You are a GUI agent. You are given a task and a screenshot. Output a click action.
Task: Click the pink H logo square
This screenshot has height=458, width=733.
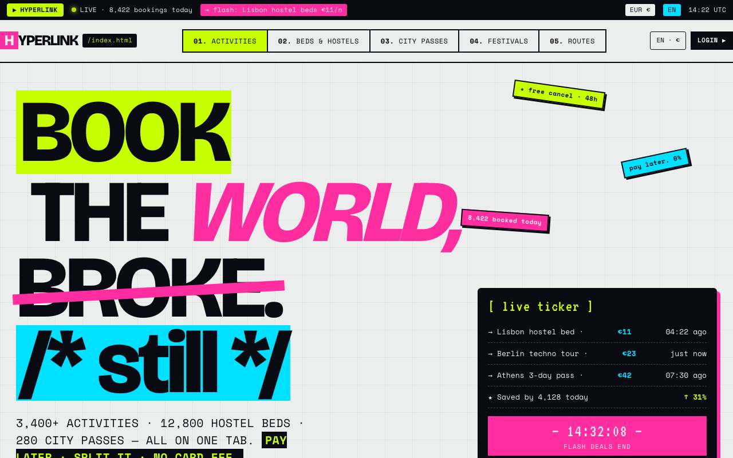(x=9, y=40)
